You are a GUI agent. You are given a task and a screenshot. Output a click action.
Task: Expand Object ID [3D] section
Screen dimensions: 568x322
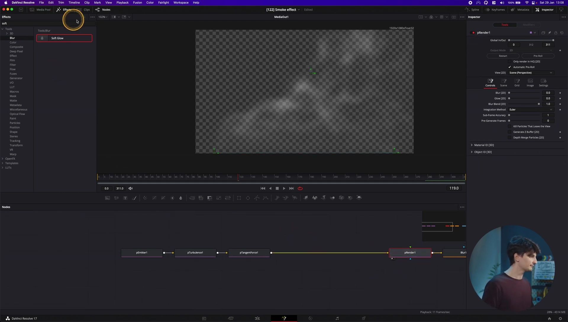(472, 152)
